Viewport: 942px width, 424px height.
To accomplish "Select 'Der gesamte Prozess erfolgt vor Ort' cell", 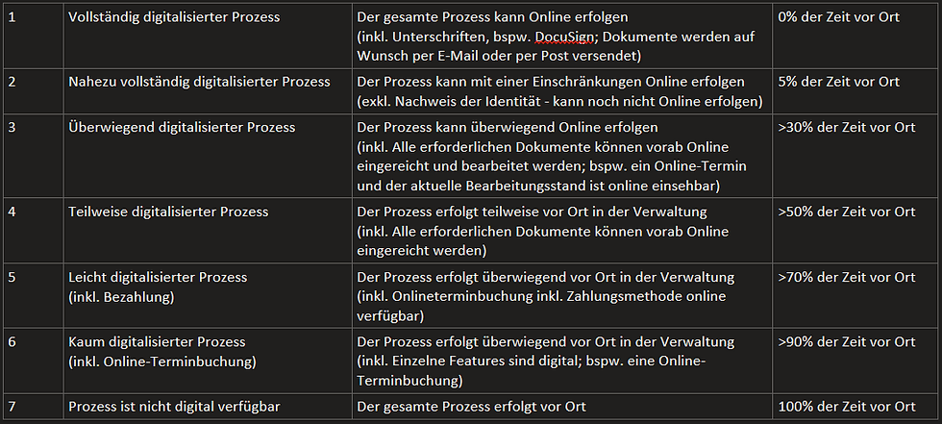I will pos(470,407).
